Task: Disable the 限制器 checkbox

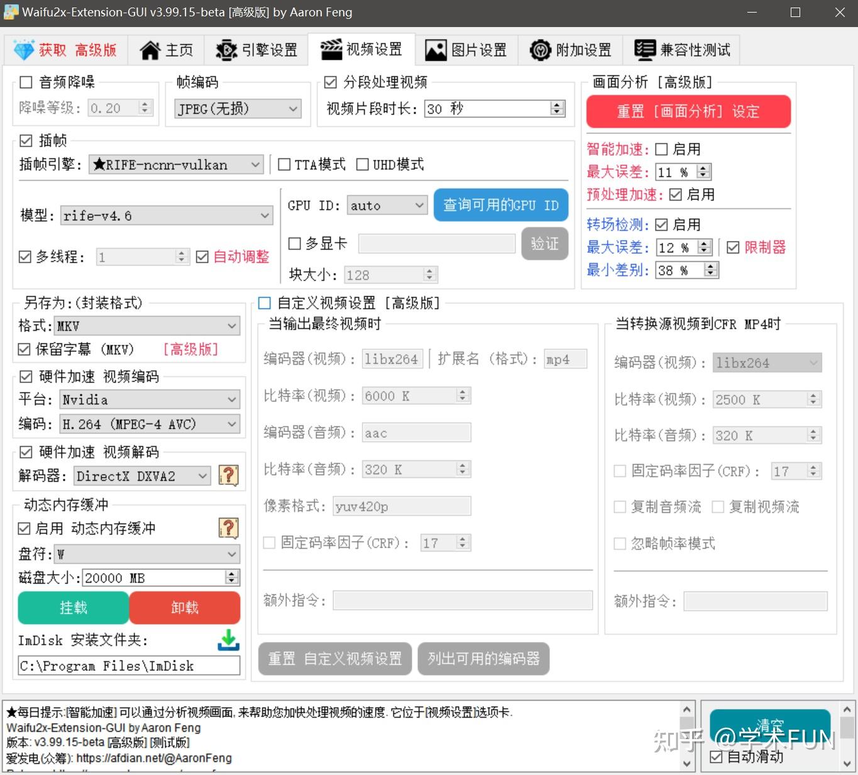Action: (x=733, y=247)
